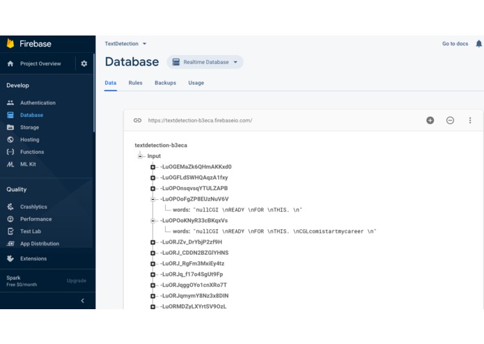Select key -LuOPOoFgZP8EUzNuV6V label
Viewport: 484px width, 344px height.
tap(194, 199)
